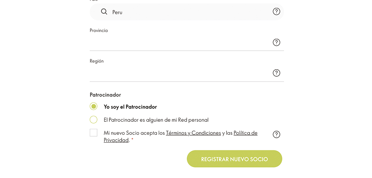Open help icon next to terms acceptance

pyautogui.click(x=276, y=134)
